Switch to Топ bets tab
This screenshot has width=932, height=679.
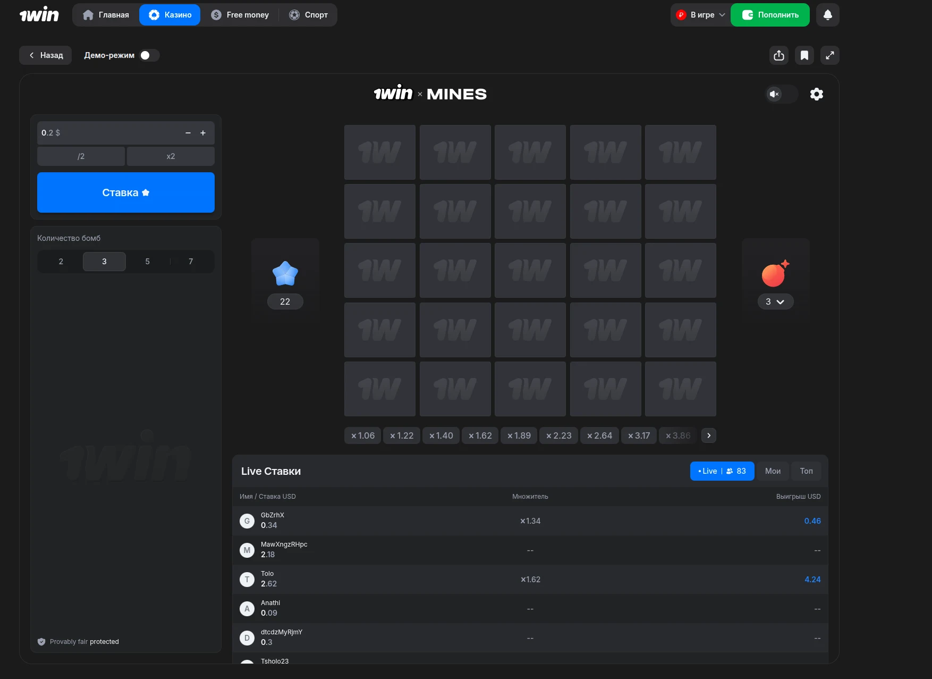(806, 471)
